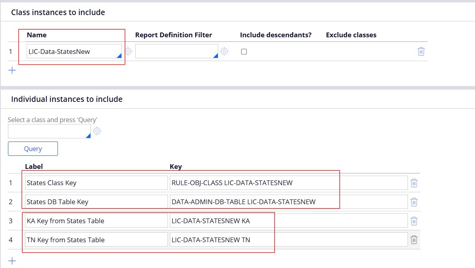Delete the States Class Key row

tap(414, 183)
